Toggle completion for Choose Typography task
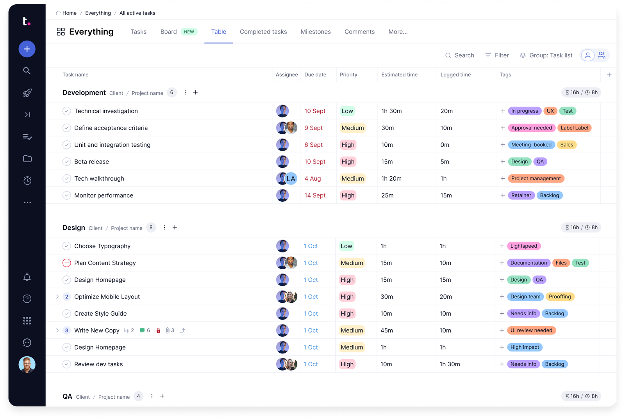 67,246
